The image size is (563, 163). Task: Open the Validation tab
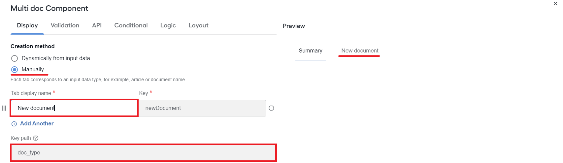point(65,25)
